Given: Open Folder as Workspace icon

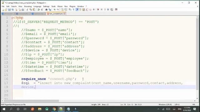Looking at the screenshot, I should pos(90,10).
